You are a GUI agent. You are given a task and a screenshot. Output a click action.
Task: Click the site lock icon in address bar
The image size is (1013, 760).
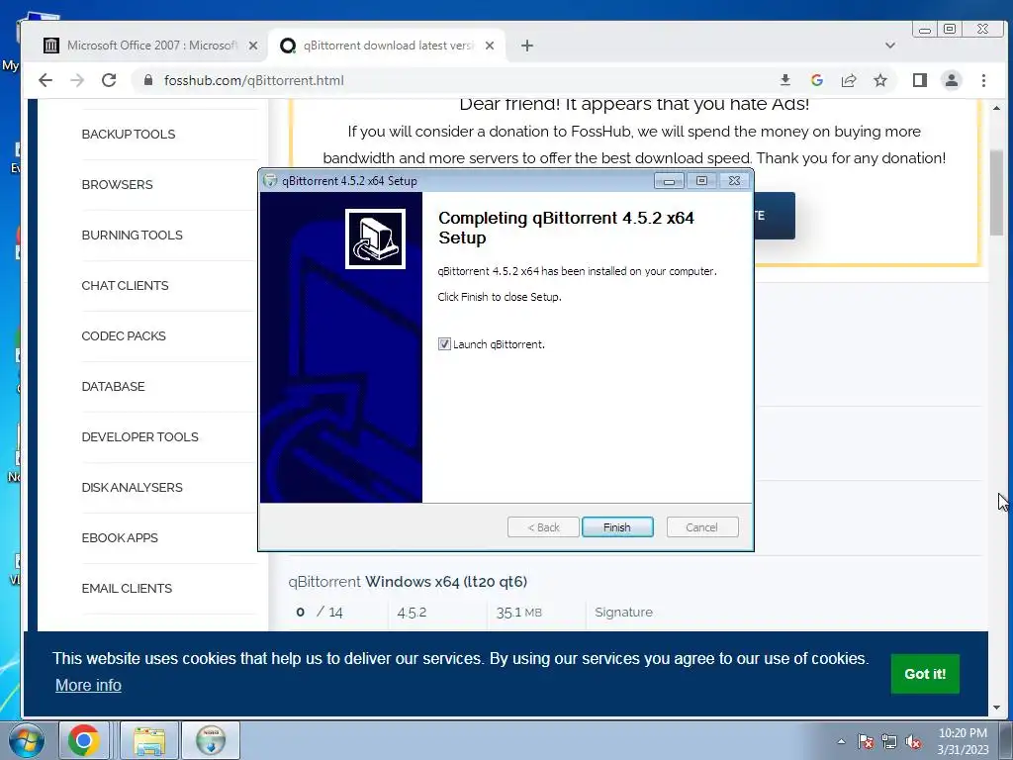pos(148,80)
